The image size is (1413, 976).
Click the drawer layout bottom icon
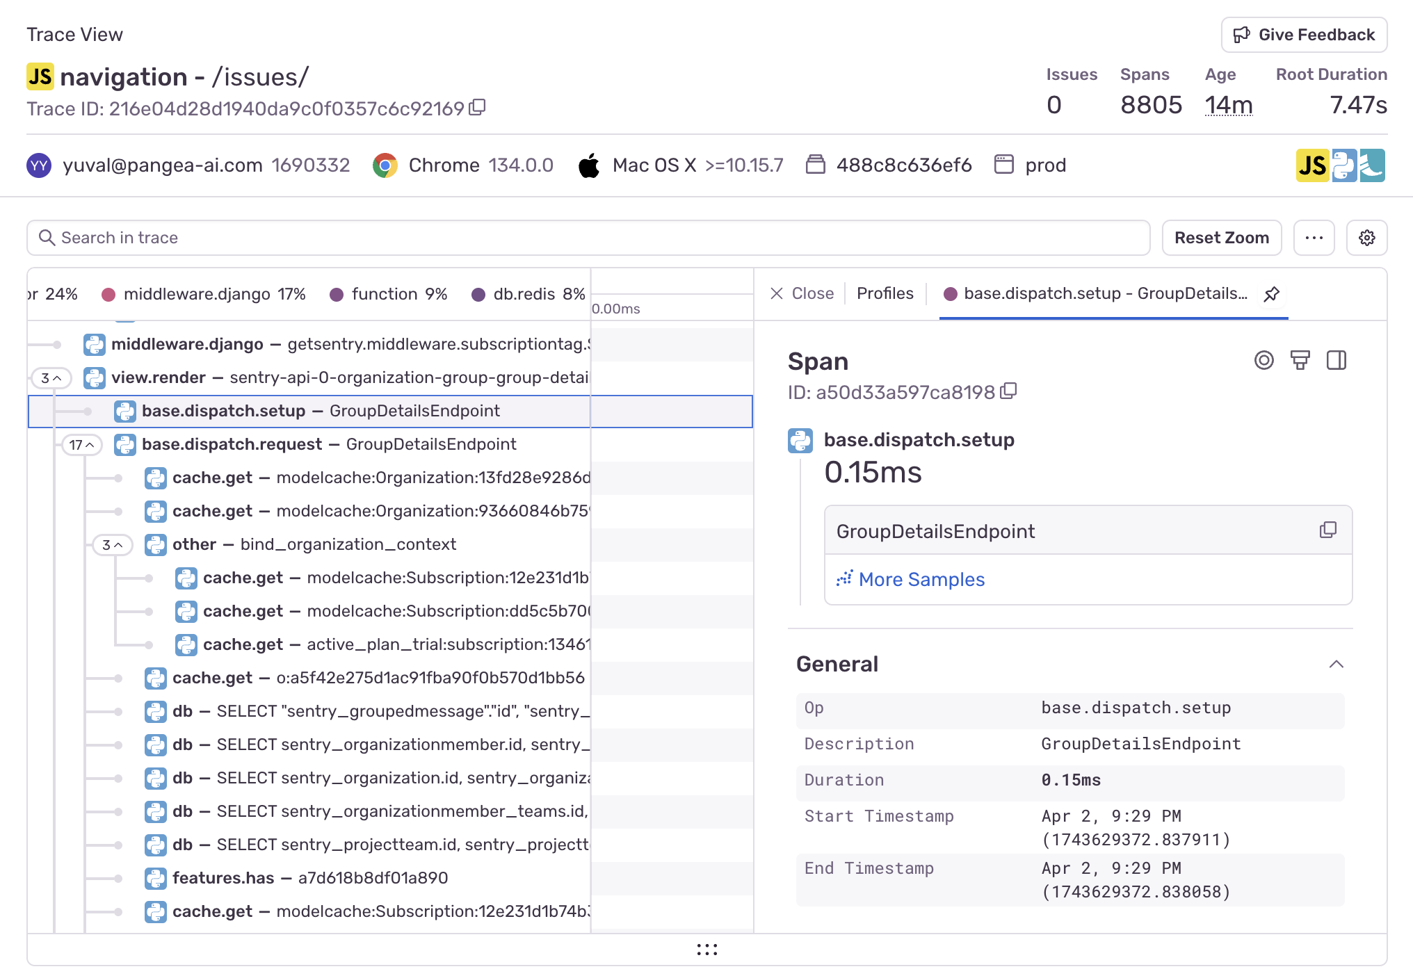[x=1300, y=360]
